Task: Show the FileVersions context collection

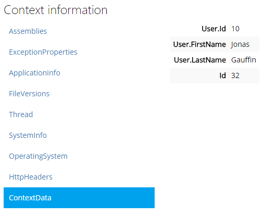Action: click(29, 94)
